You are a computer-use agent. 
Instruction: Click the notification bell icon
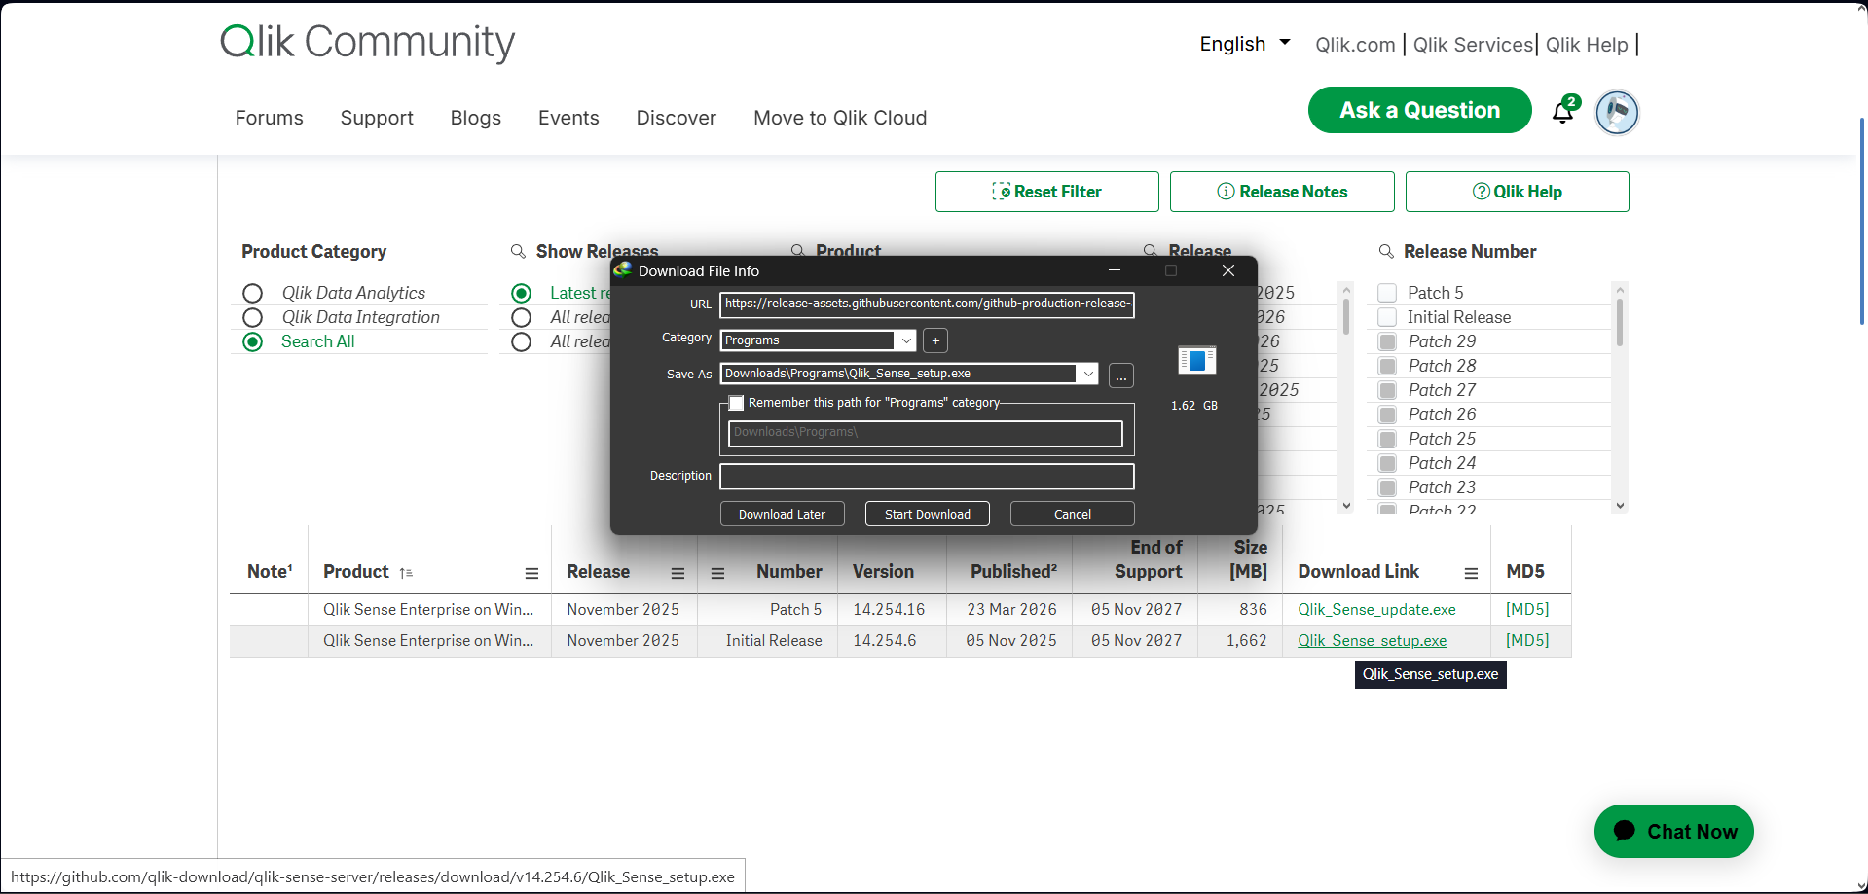1562,113
